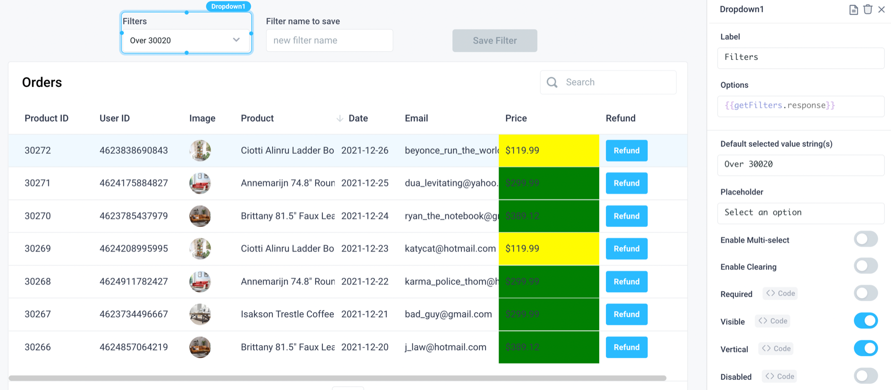This screenshot has height=390, width=891.
Task: Click the Dropdown1 widget name tag
Action: (x=228, y=6)
